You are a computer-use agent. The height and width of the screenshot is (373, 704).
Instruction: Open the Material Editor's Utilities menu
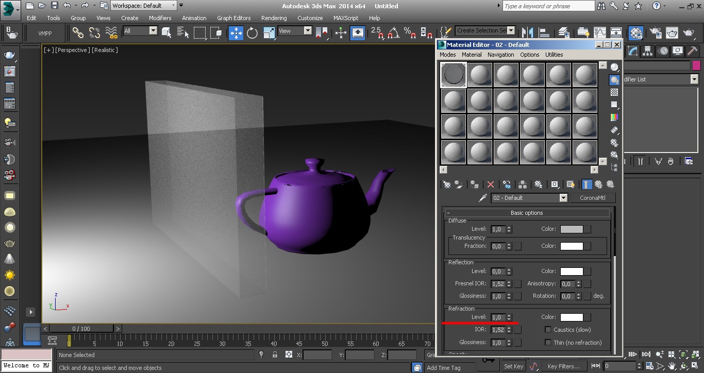(x=554, y=55)
